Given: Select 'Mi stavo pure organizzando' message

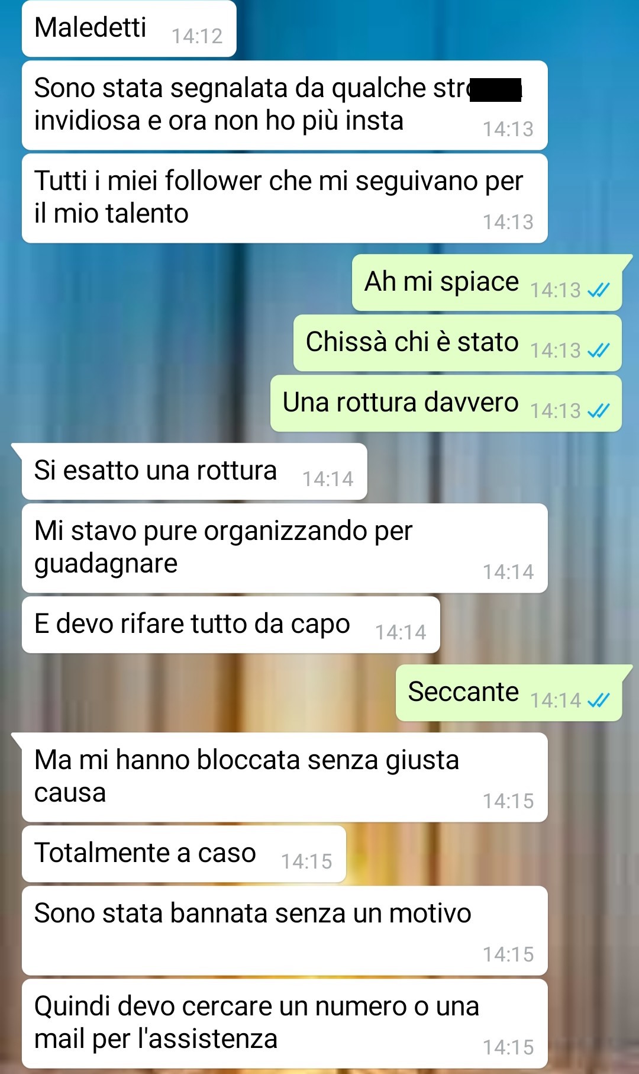Looking at the screenshot, I should (285, 548).
